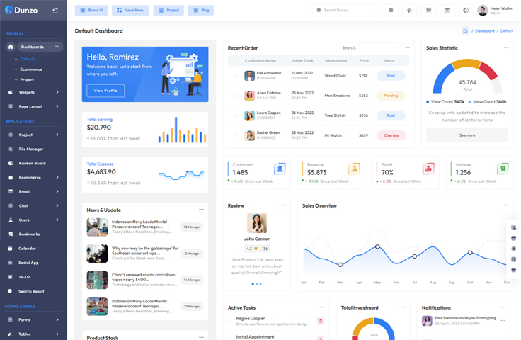This screenshot has height=340, width=521.
Task: Open the shopping cart icon in header
Action: (x=428, y=11)
